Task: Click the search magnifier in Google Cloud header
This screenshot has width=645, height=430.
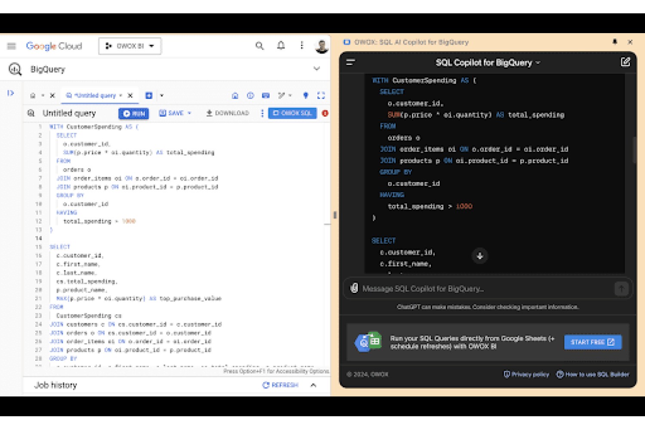Action: (259, 46)
